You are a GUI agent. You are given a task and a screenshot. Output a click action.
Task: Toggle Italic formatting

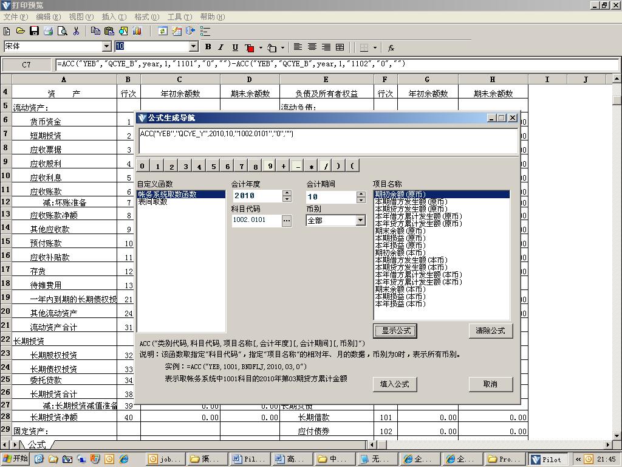click(x=220, y=47)
